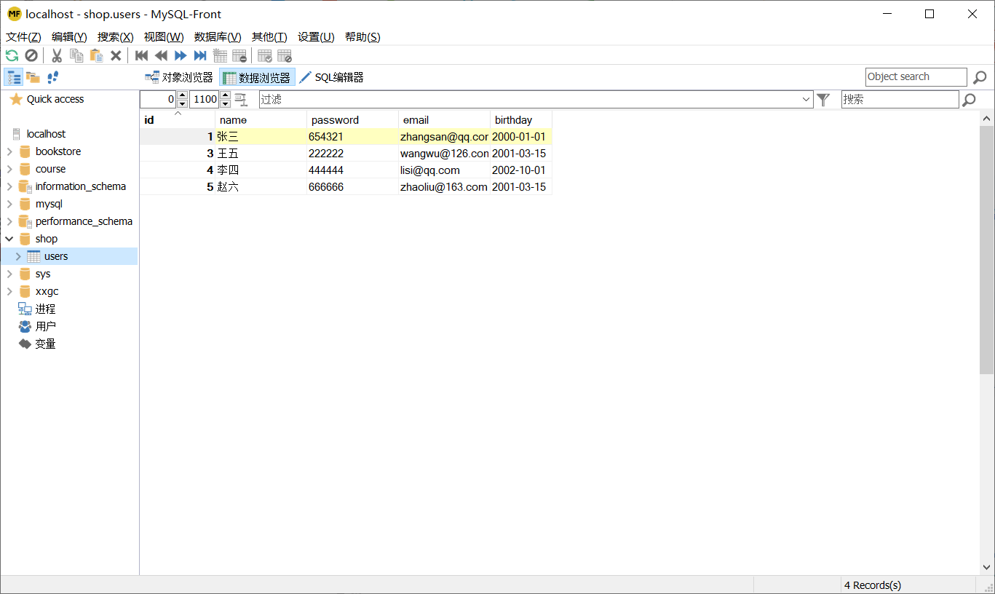The image size is (995, 594).
Task: Expand the users table node
Action: pos(18,256)
